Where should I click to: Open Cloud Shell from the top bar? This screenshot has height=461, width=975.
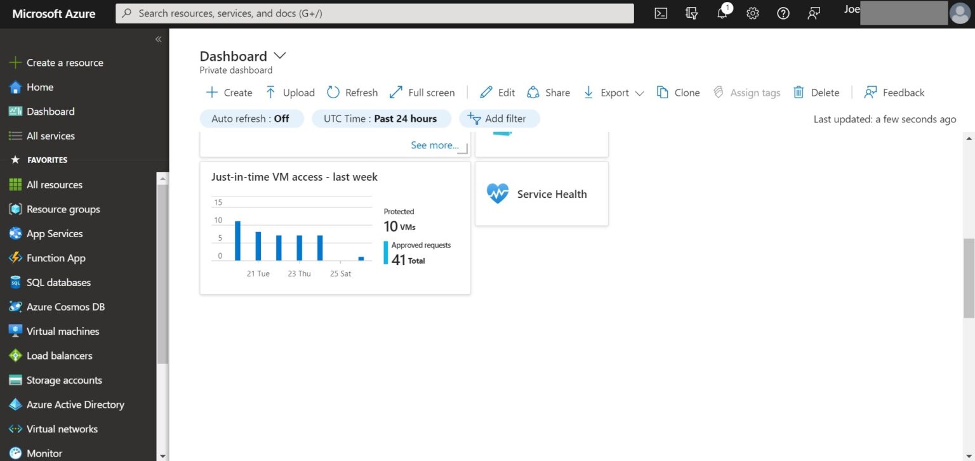click(x=660, y=13)
